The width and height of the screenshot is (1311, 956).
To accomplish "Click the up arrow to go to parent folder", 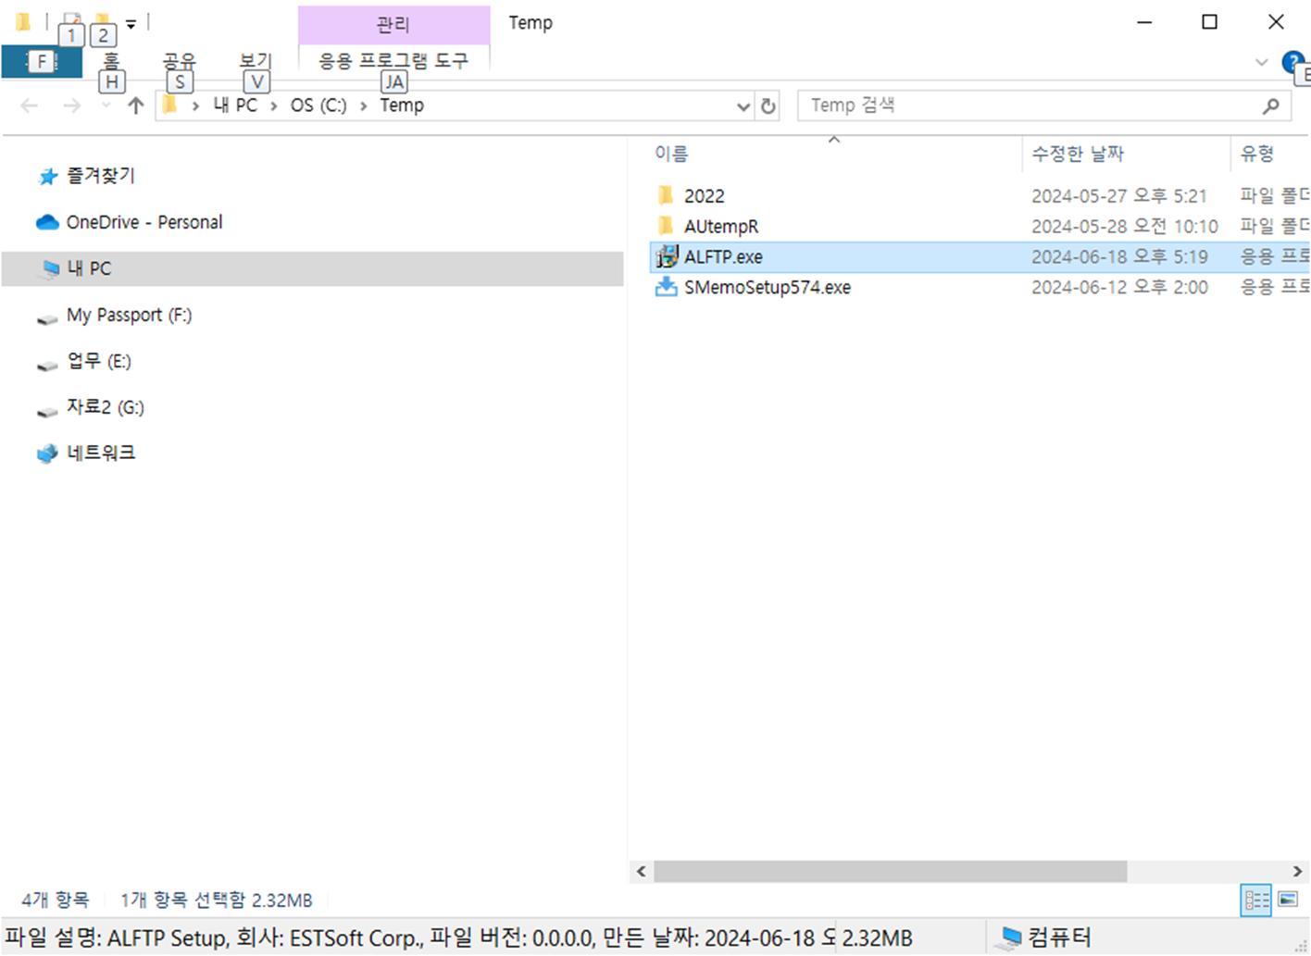I will click(135, 106).
